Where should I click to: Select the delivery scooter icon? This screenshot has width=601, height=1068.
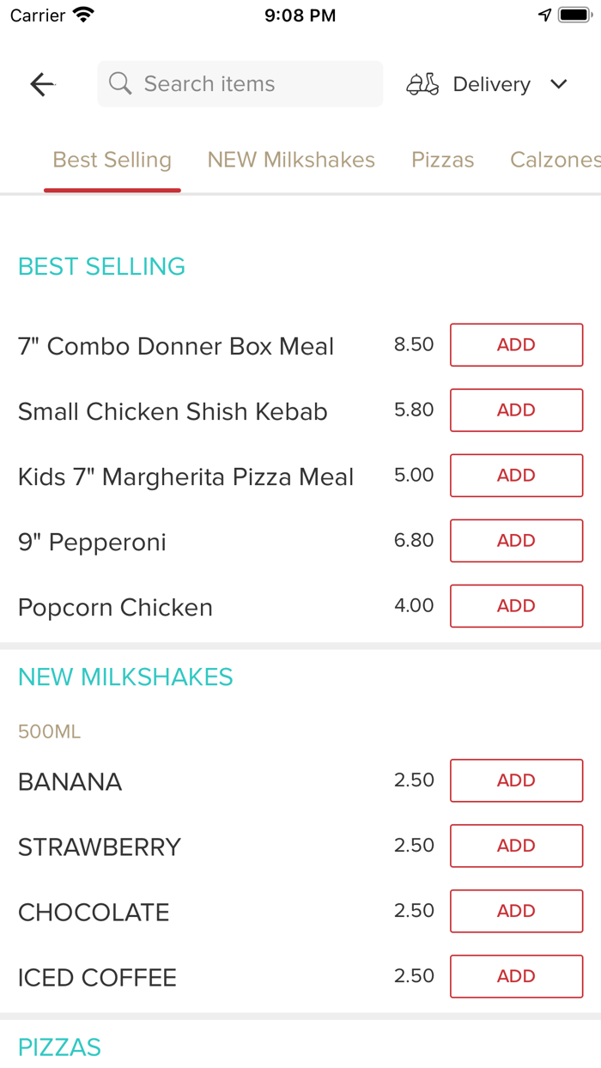coord(422,83)
